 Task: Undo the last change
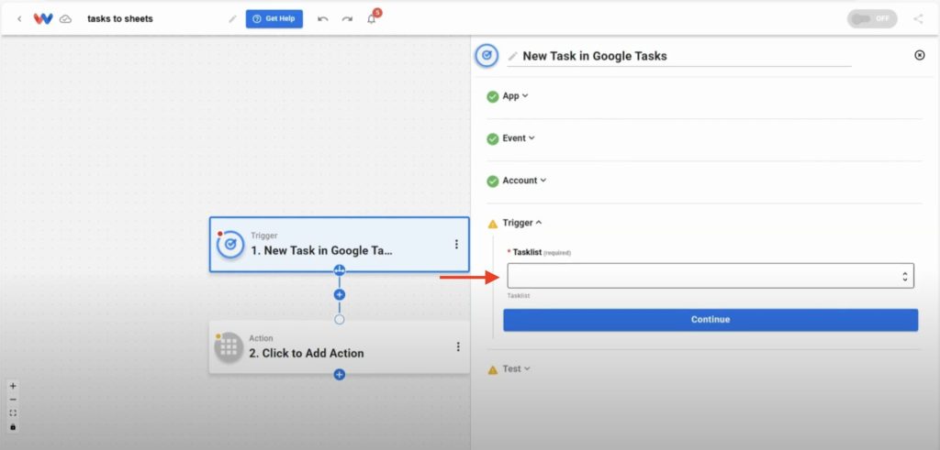click(x=322, y=19)
